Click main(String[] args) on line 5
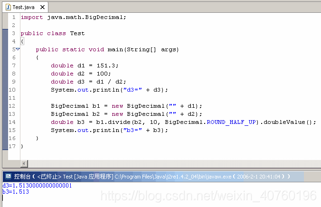Screen dimensions: 321x207 click(x=143, y=49)
